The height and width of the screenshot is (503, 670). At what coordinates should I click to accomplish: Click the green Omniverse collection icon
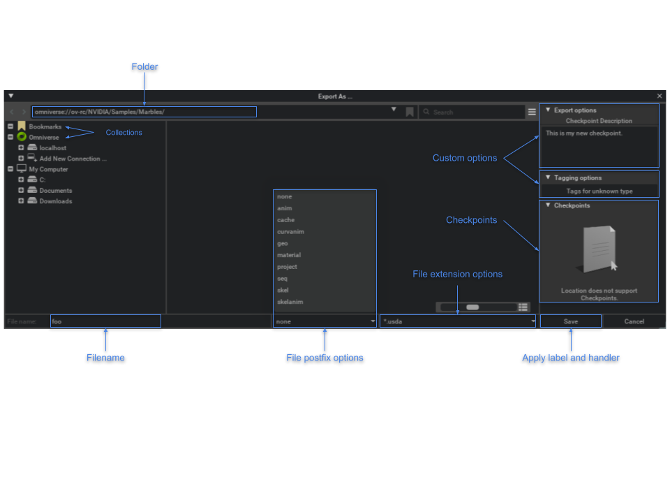[x=22, y=137]
